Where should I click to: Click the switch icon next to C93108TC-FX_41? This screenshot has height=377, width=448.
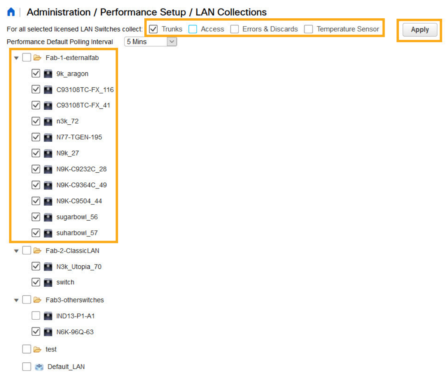pos(48,105)
